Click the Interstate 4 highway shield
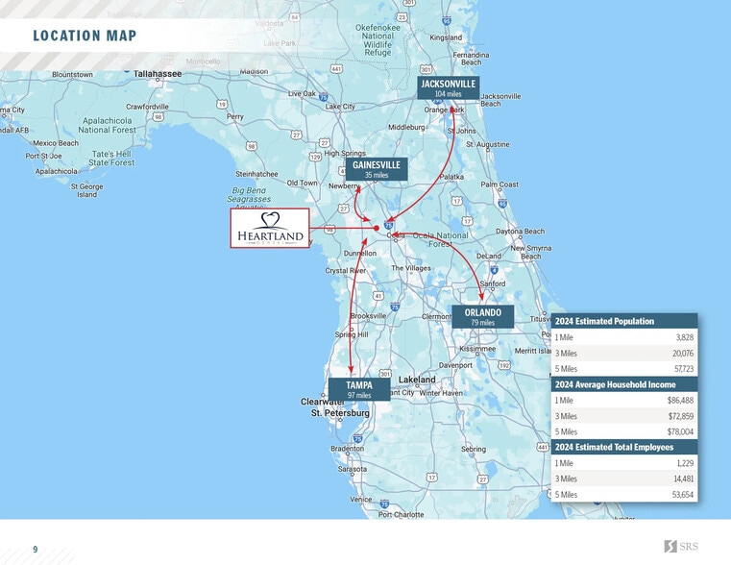 pos(494,270)
